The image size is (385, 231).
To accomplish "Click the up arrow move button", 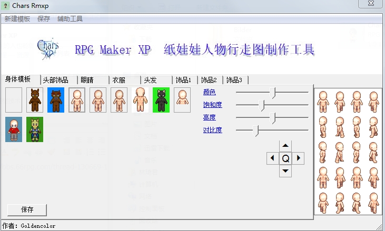I will (x=285, y=146).
